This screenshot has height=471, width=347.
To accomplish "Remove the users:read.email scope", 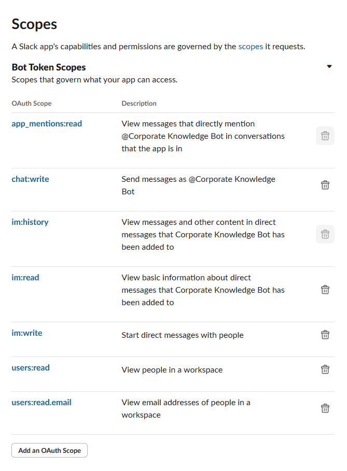I will (x=325, y=408).
